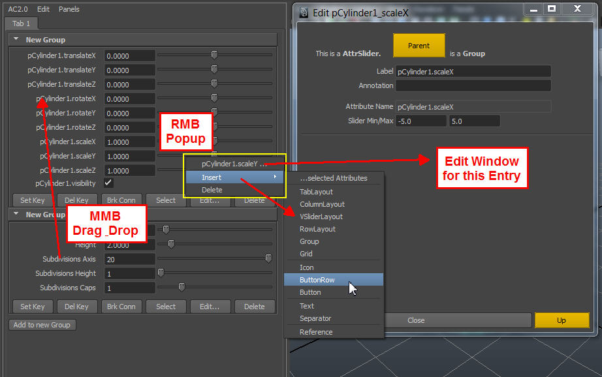Click the yellow Parent button
602x377 pixels.
point(419,46)
